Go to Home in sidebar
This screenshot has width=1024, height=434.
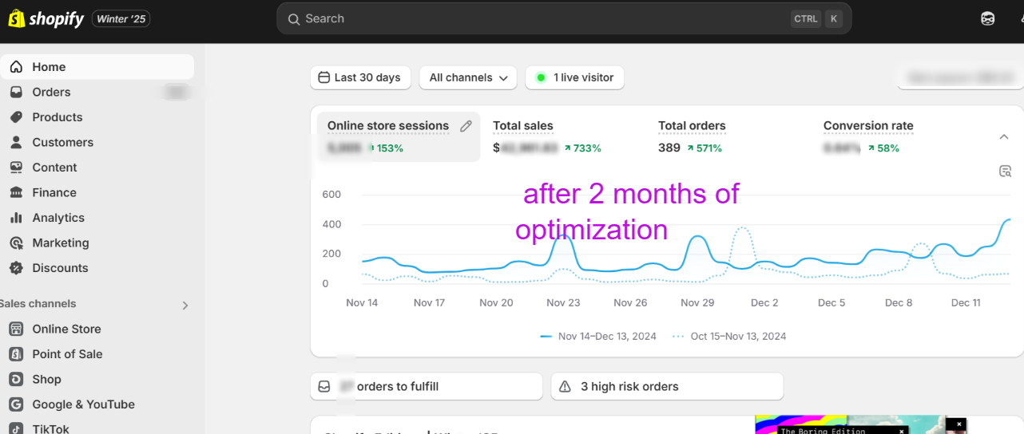(x=97, y=67)
